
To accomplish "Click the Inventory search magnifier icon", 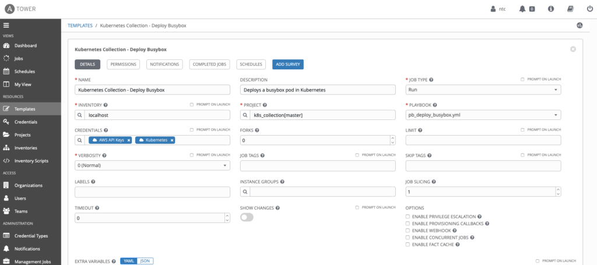I will (x=79, y=115).
